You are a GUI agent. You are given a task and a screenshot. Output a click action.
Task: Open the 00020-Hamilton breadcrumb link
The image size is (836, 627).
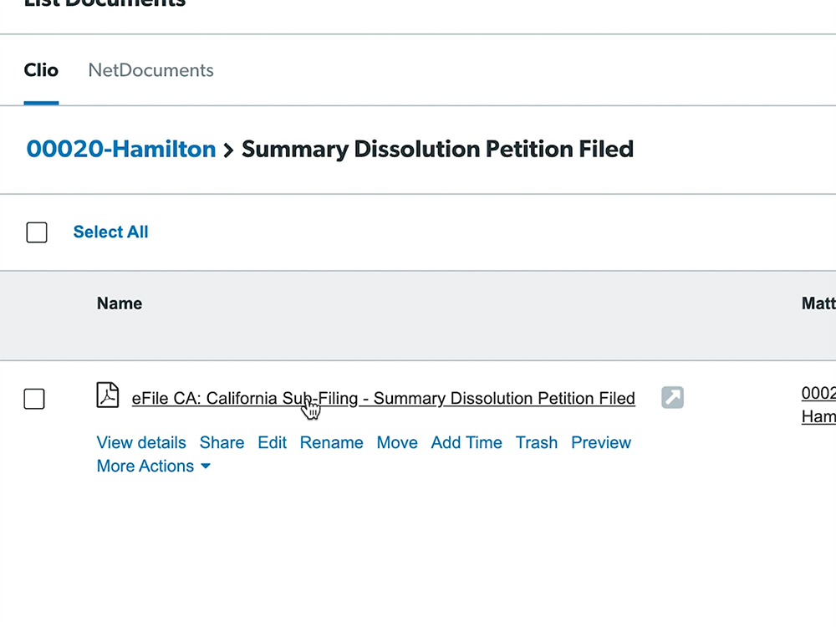pyautogui.click(x=121, y=150)
